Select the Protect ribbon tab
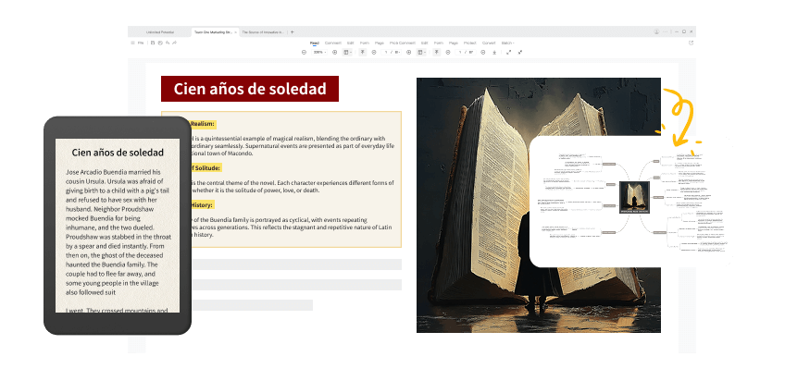Image resolution: width=785 pixels, height=381 pixels. (x=469, y=43)
